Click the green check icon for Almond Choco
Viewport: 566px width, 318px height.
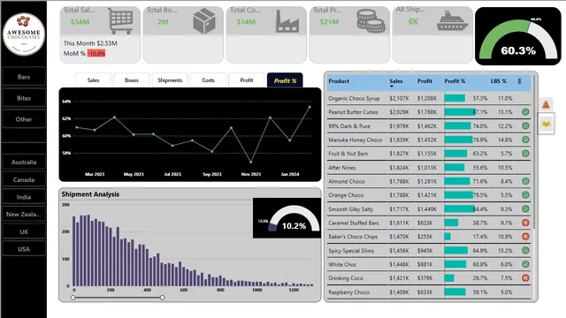point(525,181)
